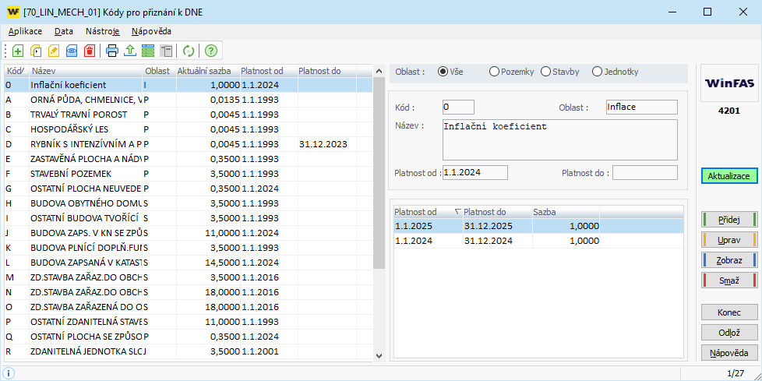Click the green add new record icon

click(x=18, y=51)
